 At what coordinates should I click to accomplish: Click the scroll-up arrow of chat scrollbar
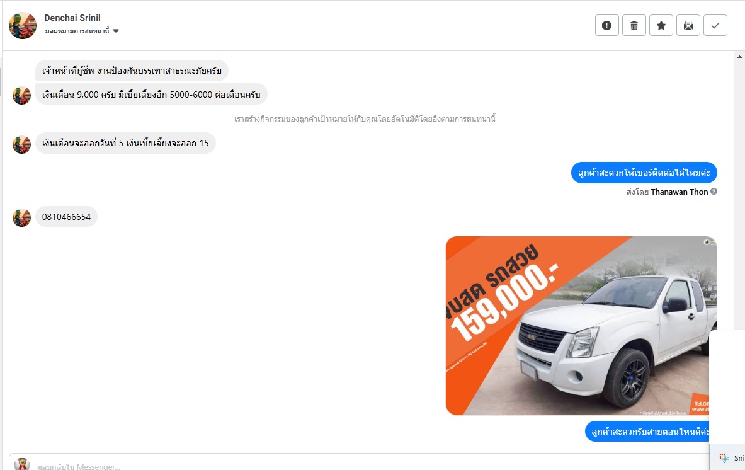[739, 57]
